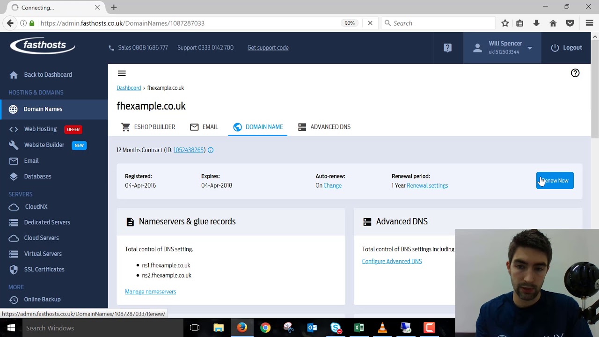
Task: Click the Logout power icon
Action: click(555, 48)
